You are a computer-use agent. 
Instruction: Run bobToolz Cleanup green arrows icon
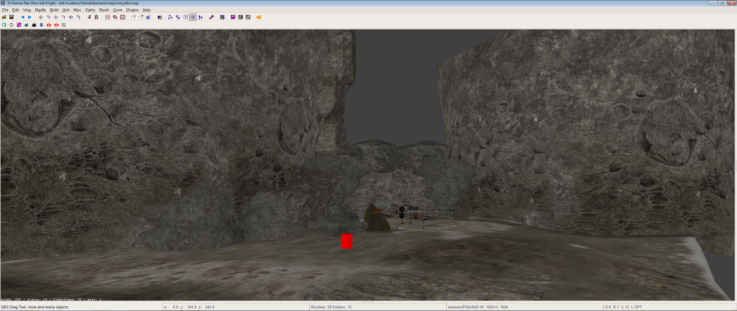(x=4, y=25)
